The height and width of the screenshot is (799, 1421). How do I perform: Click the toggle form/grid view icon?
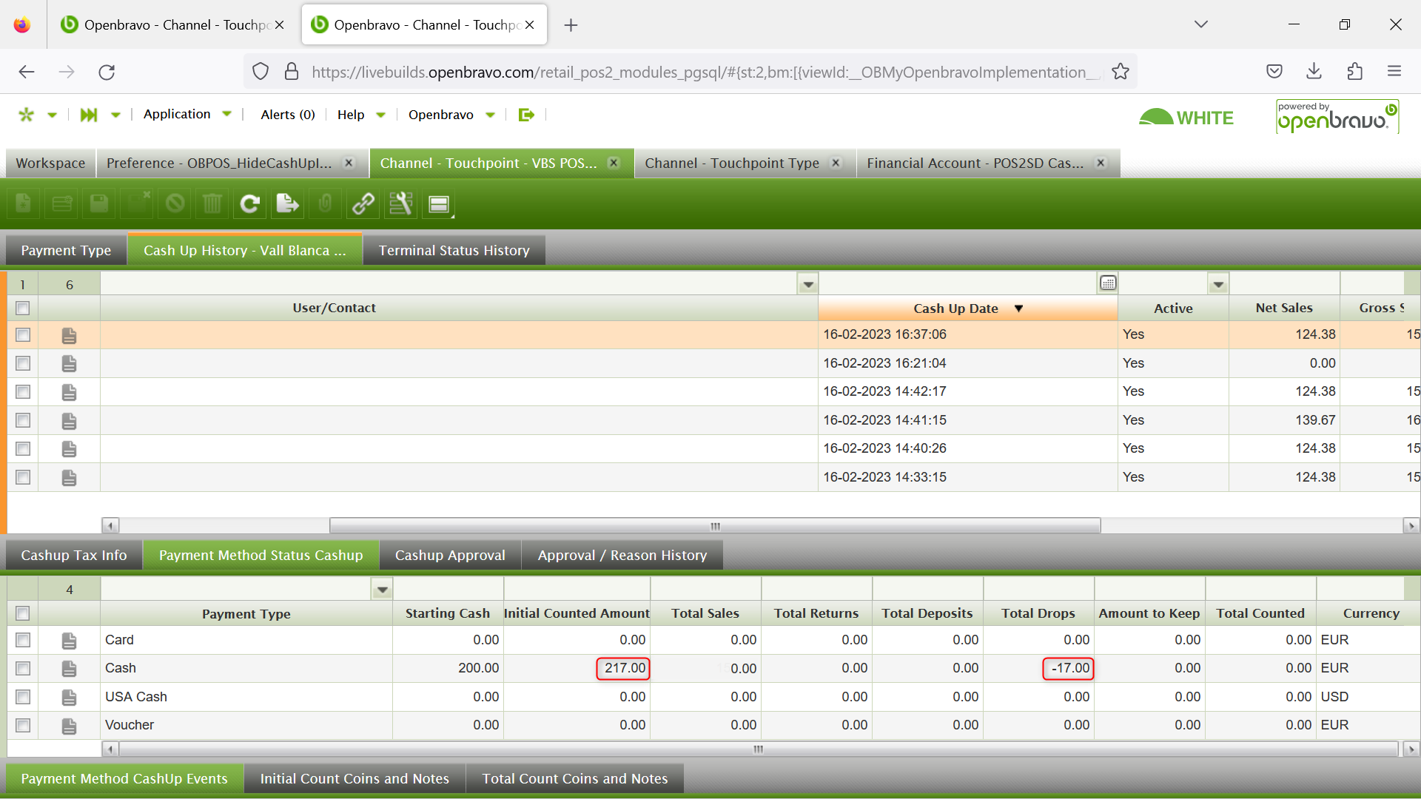click(x=439, y=204)
